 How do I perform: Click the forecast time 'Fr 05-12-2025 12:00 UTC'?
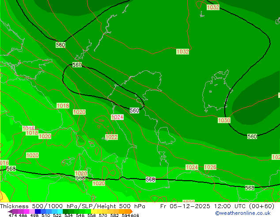(204, 206)
